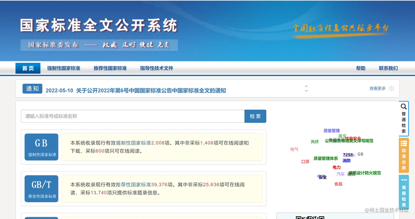Select 电力 tag in word cloud

coord(337,167)
